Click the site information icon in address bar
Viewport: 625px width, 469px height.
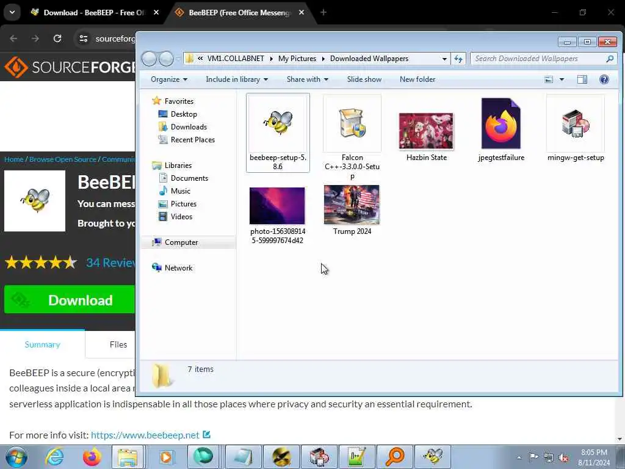click(83, 38)
